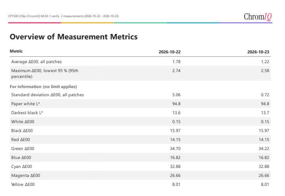
Task: Click the '2 measurements (2026-10-22 – 2026-10-23)' header text
Action: [x=90, y=16]
